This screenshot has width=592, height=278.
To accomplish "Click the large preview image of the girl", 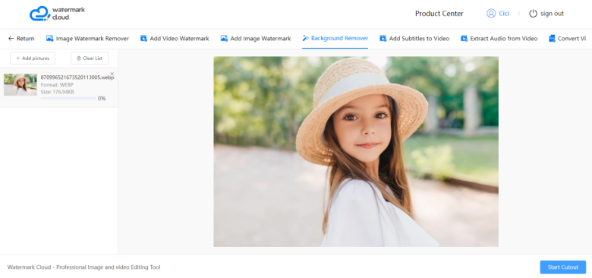I will 356,151.
